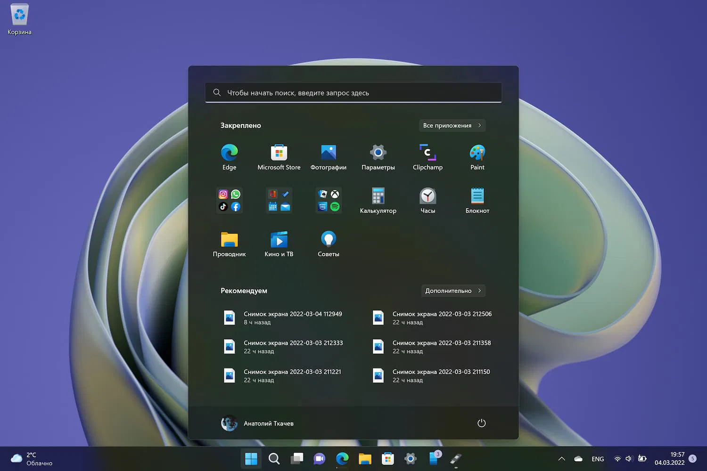Click the OneDrive cloud tray icon
Viewport: 707px width, 471px height.
pyautogui.click(x=578, y=459)
